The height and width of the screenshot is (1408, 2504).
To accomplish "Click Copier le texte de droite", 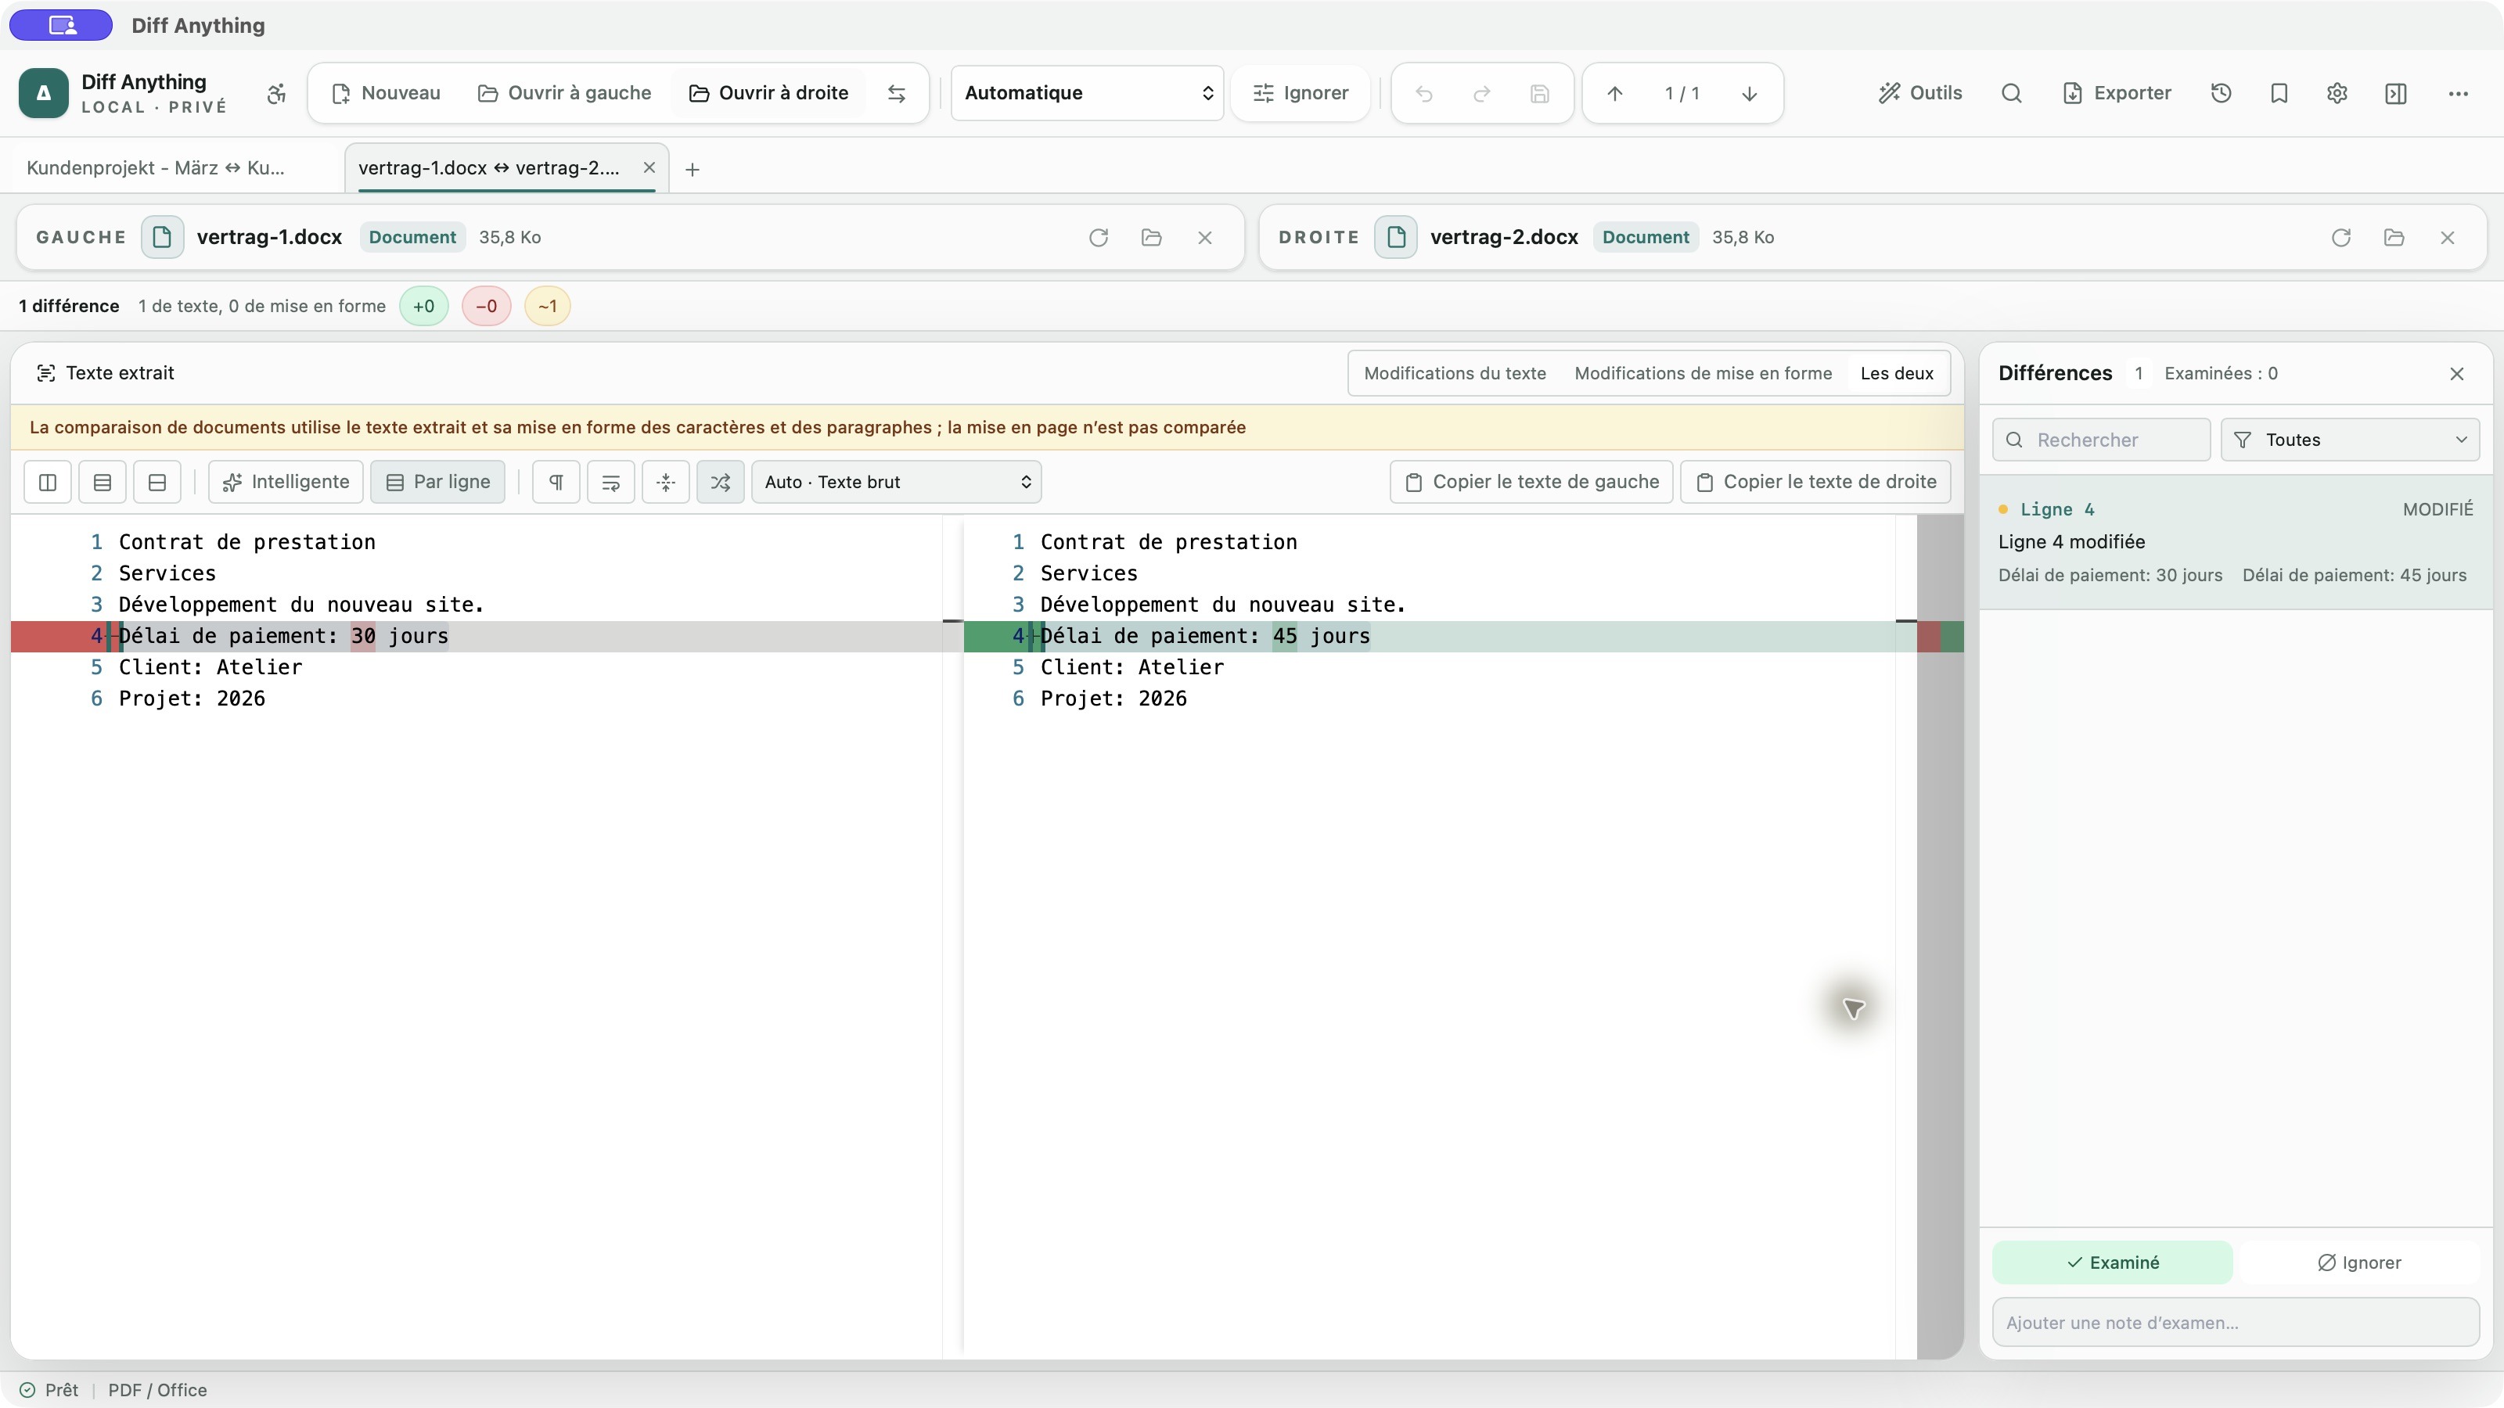I will click(x=1815, y=482).
